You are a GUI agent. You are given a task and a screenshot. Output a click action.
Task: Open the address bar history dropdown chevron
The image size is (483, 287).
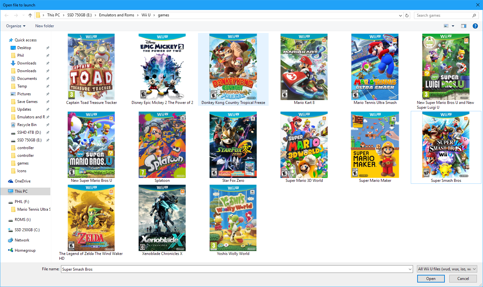click(x=400, y=15)
